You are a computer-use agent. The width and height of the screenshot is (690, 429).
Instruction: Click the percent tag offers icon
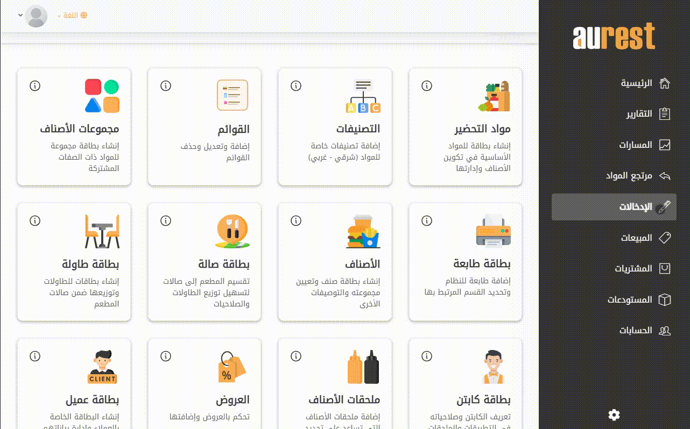pos(233,367)
